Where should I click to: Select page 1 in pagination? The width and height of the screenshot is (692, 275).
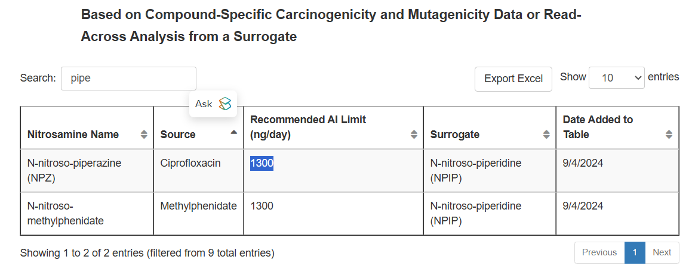click(635, 252)
